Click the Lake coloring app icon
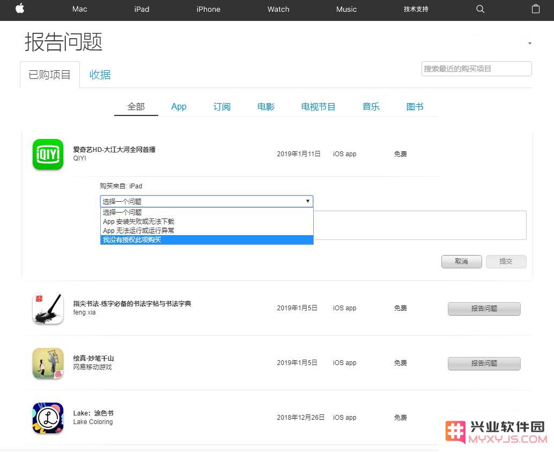This screenshot has height=452, width=554. pos(48,418)
